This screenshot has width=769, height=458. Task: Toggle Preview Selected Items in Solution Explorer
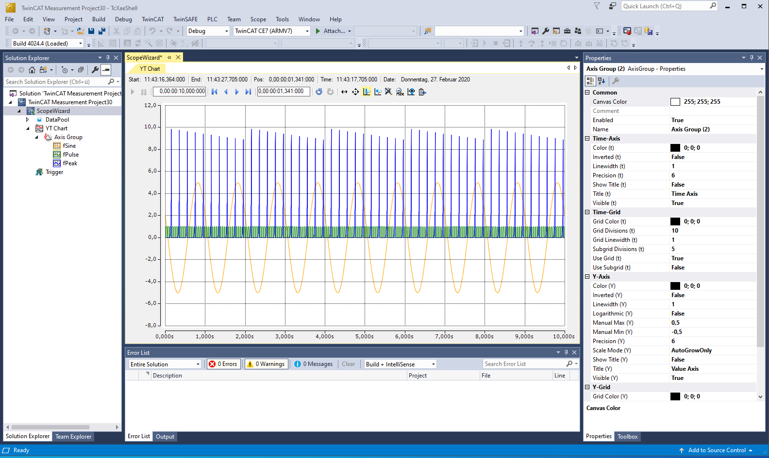click(x=106, y=70)
